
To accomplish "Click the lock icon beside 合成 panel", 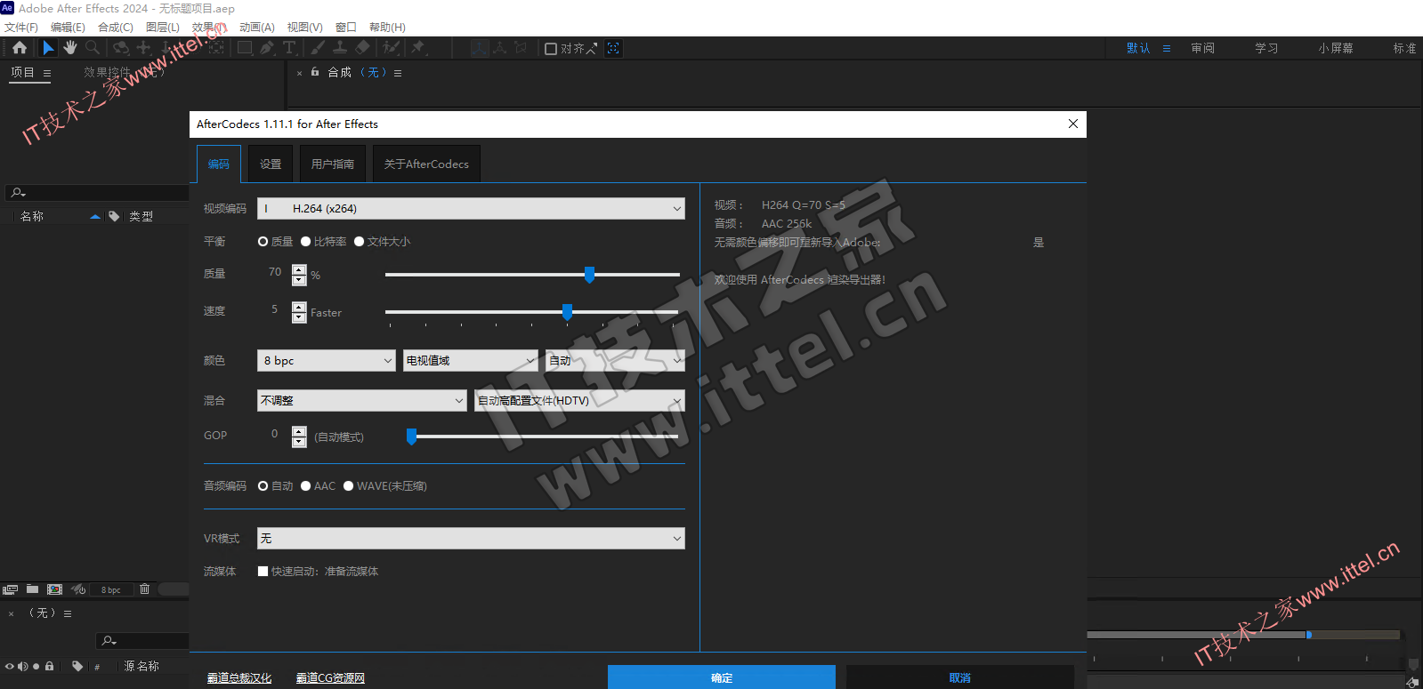I will click(315, 72).
